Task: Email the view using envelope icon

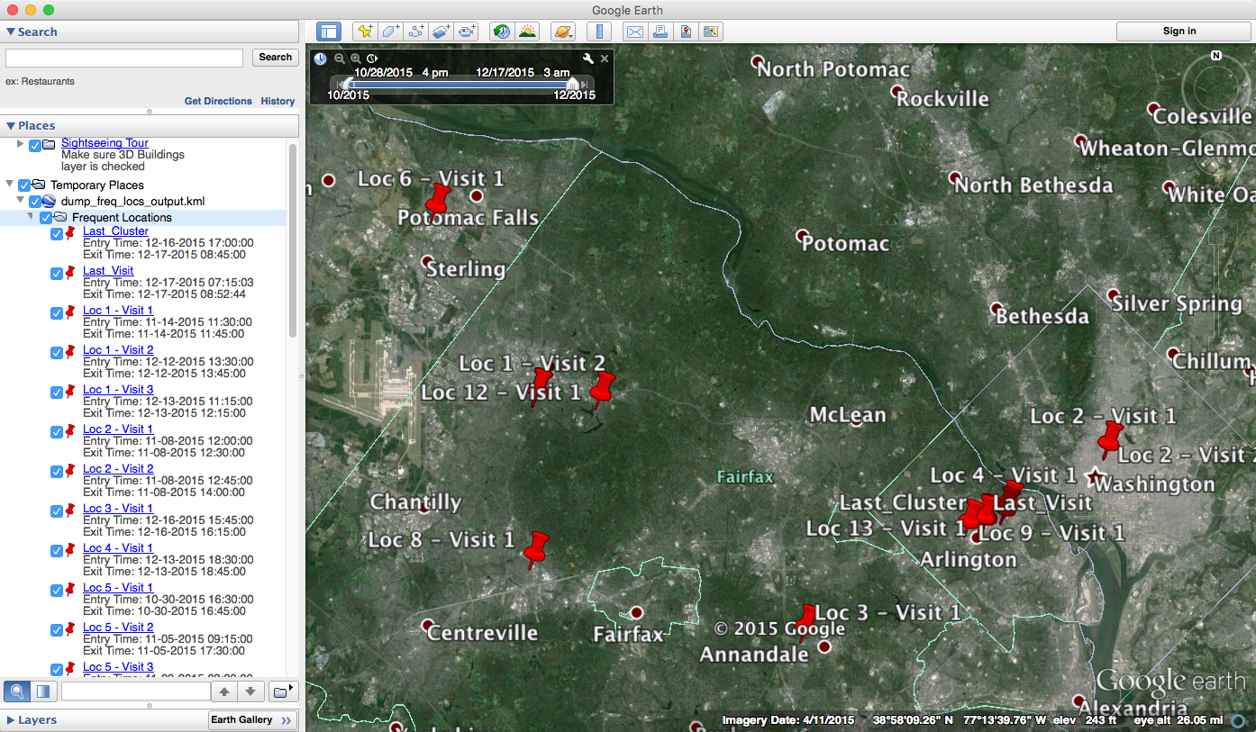Action: pos(635,32)
